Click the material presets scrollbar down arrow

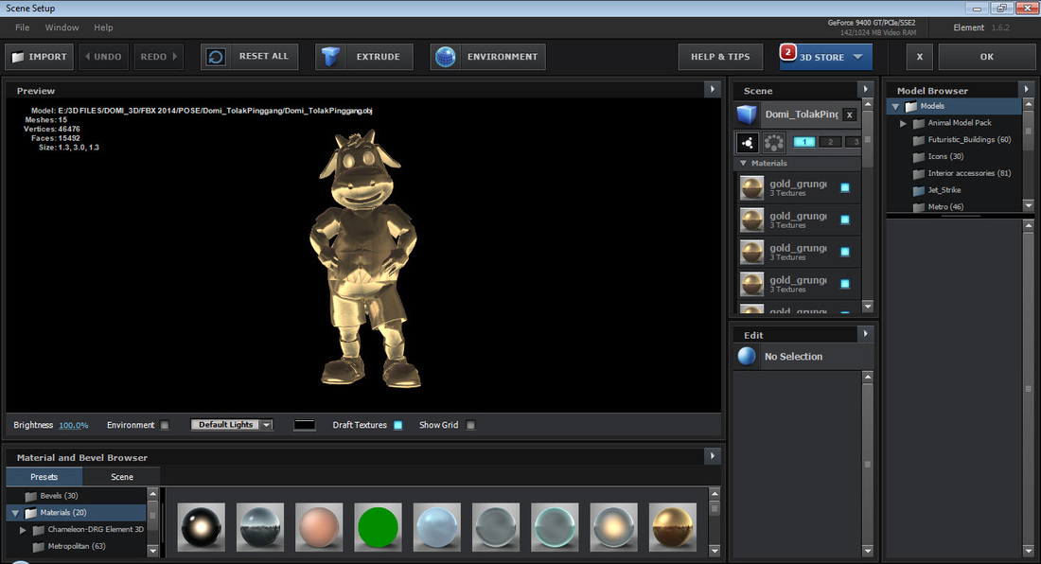point(715,550)
